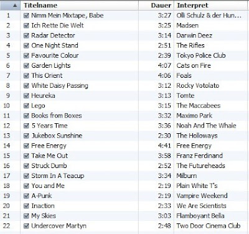This screenshot has height=234, width=249.
Task: Click the artist Darwin Deez
Action: [x=194, y=35]
